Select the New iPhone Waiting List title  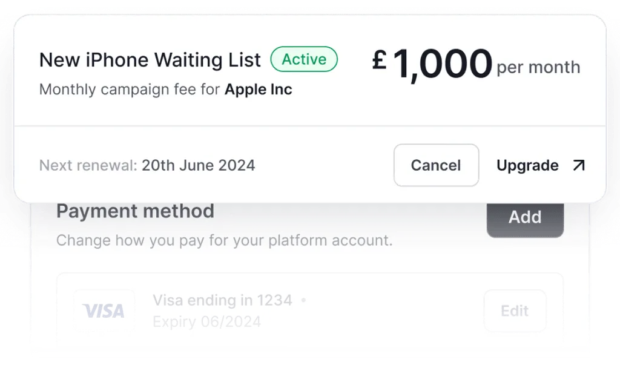pos(150,60)
